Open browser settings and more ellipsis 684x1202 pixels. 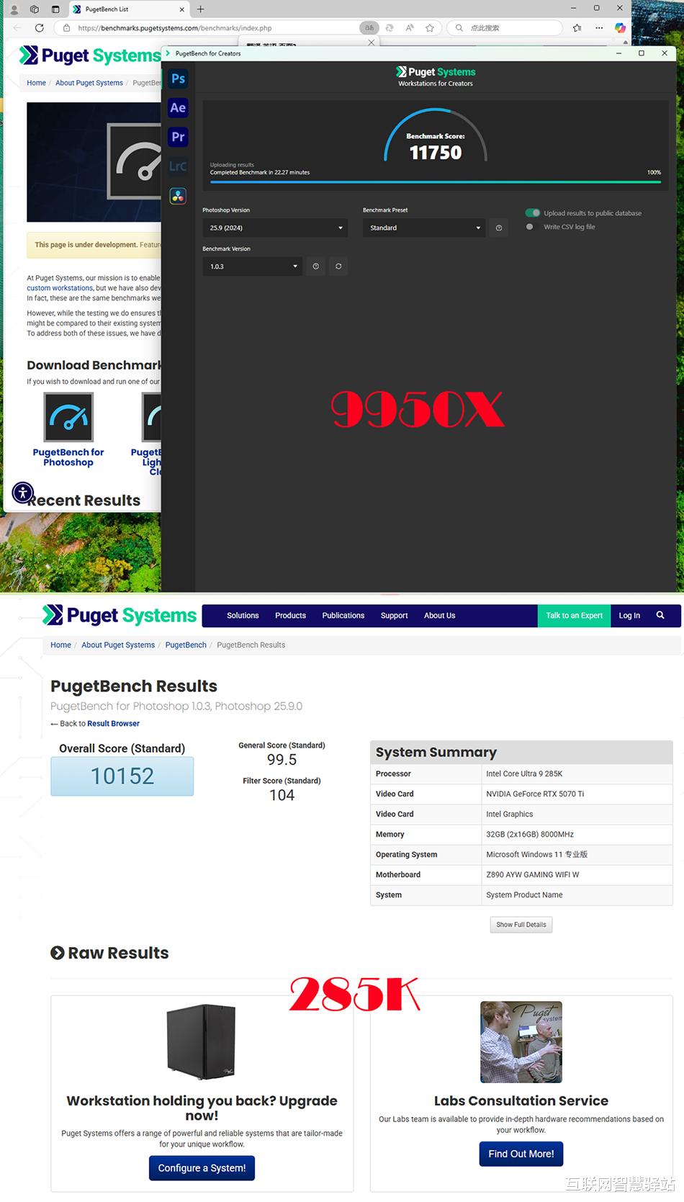(599, 28)
